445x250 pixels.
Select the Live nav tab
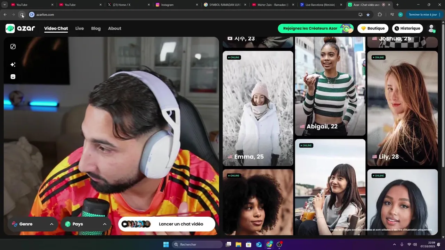(x=80, y=28)
